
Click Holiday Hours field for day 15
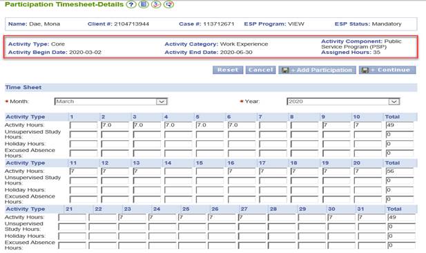coord(210,190)
